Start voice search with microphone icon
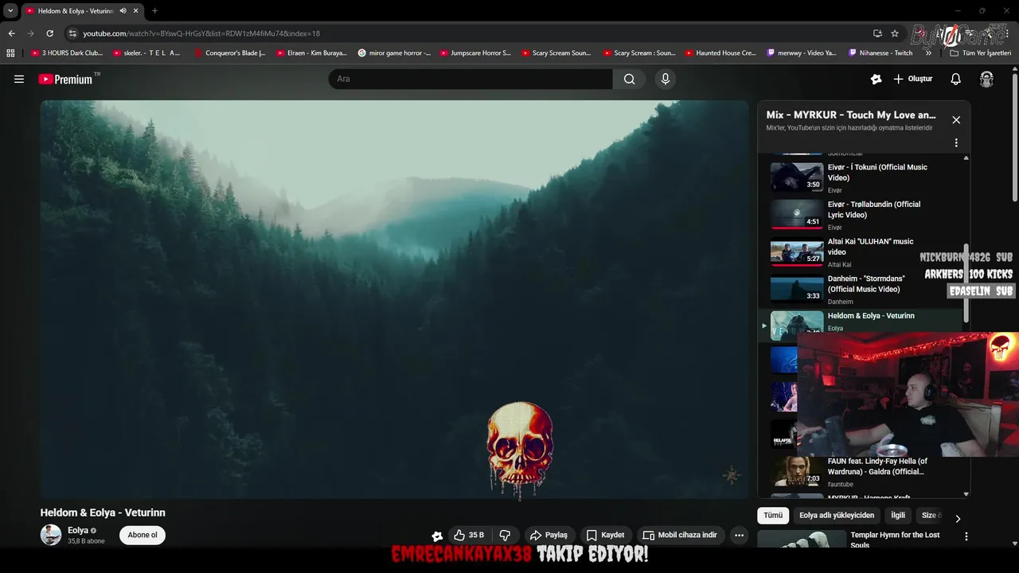Screen dimensions: 1019x573 (x=666, y=79)
